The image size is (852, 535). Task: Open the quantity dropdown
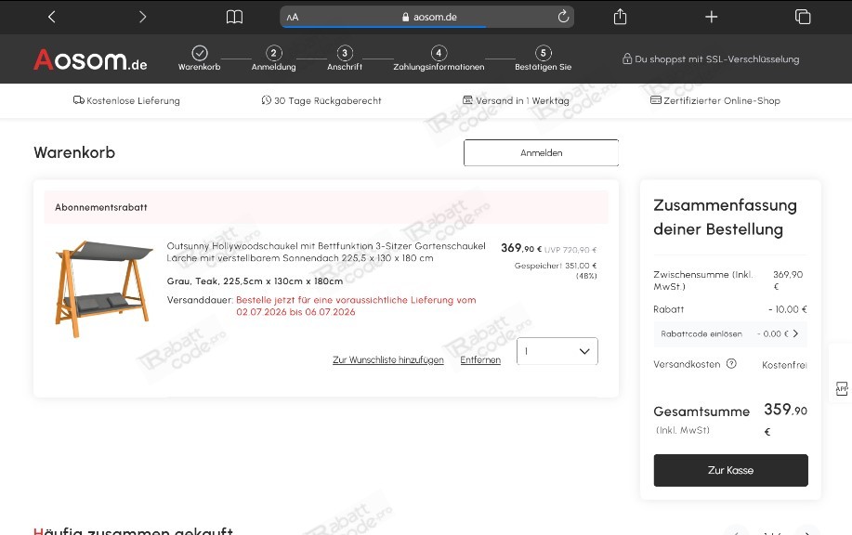tap(557, 351)
